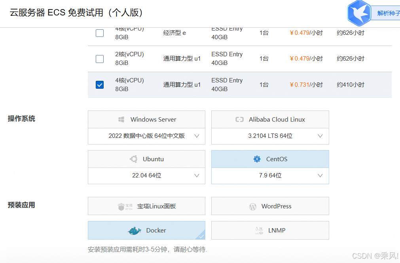The height and width of the screenshot is (263, 400).
Task: Click ESSD Entry 40GiB in selected row
Action: point(227,84)
